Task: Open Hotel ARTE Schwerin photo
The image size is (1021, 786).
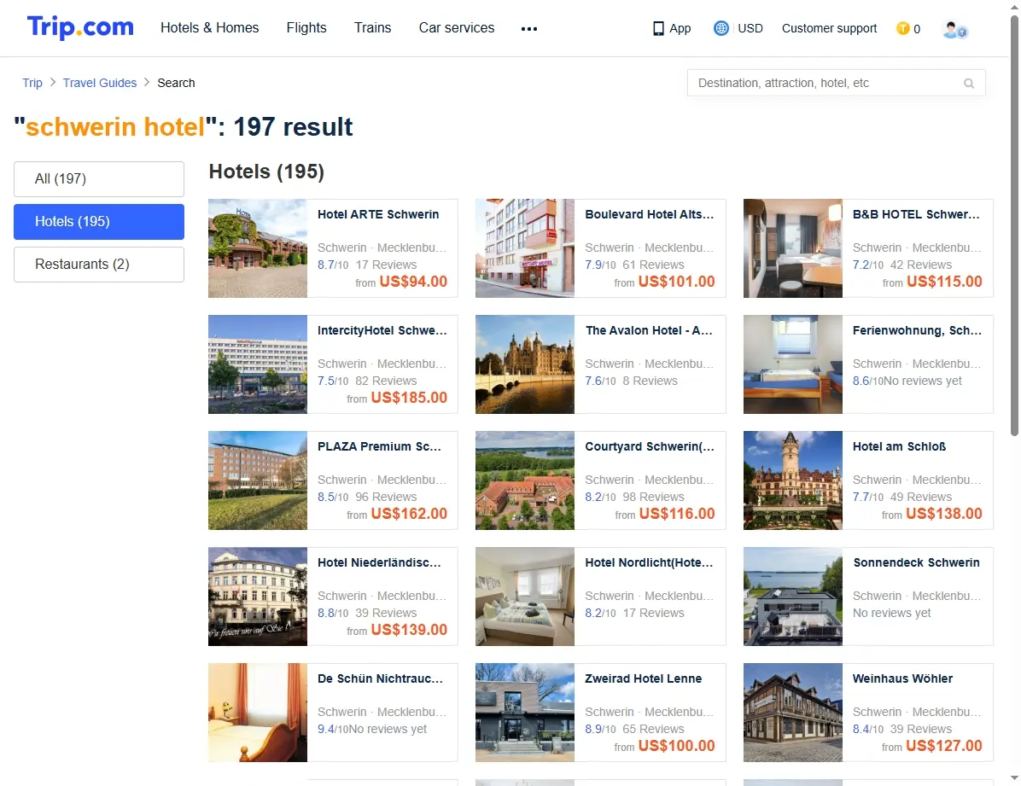Action: click(x=258, y=248)
